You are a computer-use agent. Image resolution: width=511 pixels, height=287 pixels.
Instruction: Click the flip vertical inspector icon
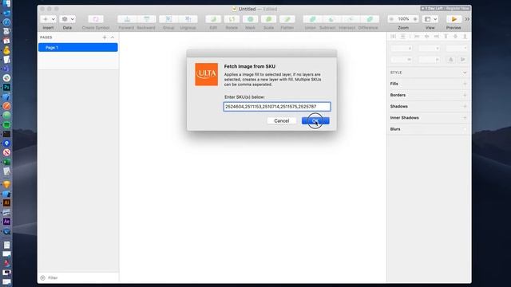[x=463, y=60]
